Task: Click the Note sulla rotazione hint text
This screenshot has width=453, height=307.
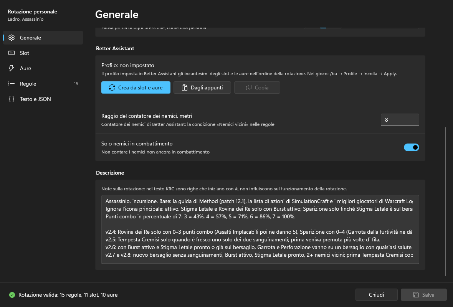Action: point(224,188)
